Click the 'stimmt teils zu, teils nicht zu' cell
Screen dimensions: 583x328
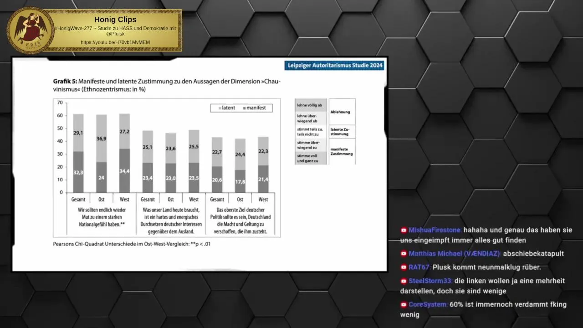click(x=311, y=132)
